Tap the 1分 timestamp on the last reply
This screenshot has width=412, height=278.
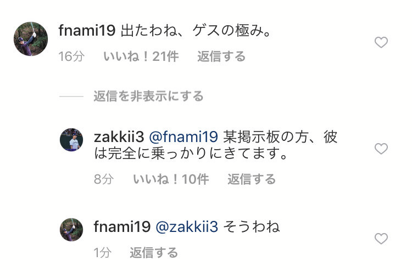(x=103, y=253)
